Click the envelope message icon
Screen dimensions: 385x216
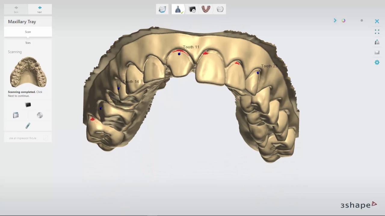coord(377,52)
